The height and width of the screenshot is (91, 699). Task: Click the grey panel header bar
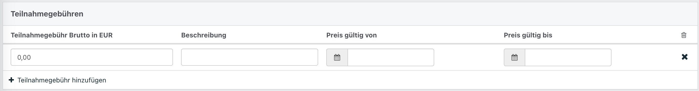tap(350, 14)
